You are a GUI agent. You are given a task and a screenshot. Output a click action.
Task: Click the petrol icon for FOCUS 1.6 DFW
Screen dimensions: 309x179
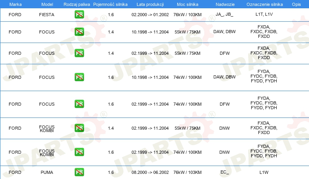[x=79, y=104]
